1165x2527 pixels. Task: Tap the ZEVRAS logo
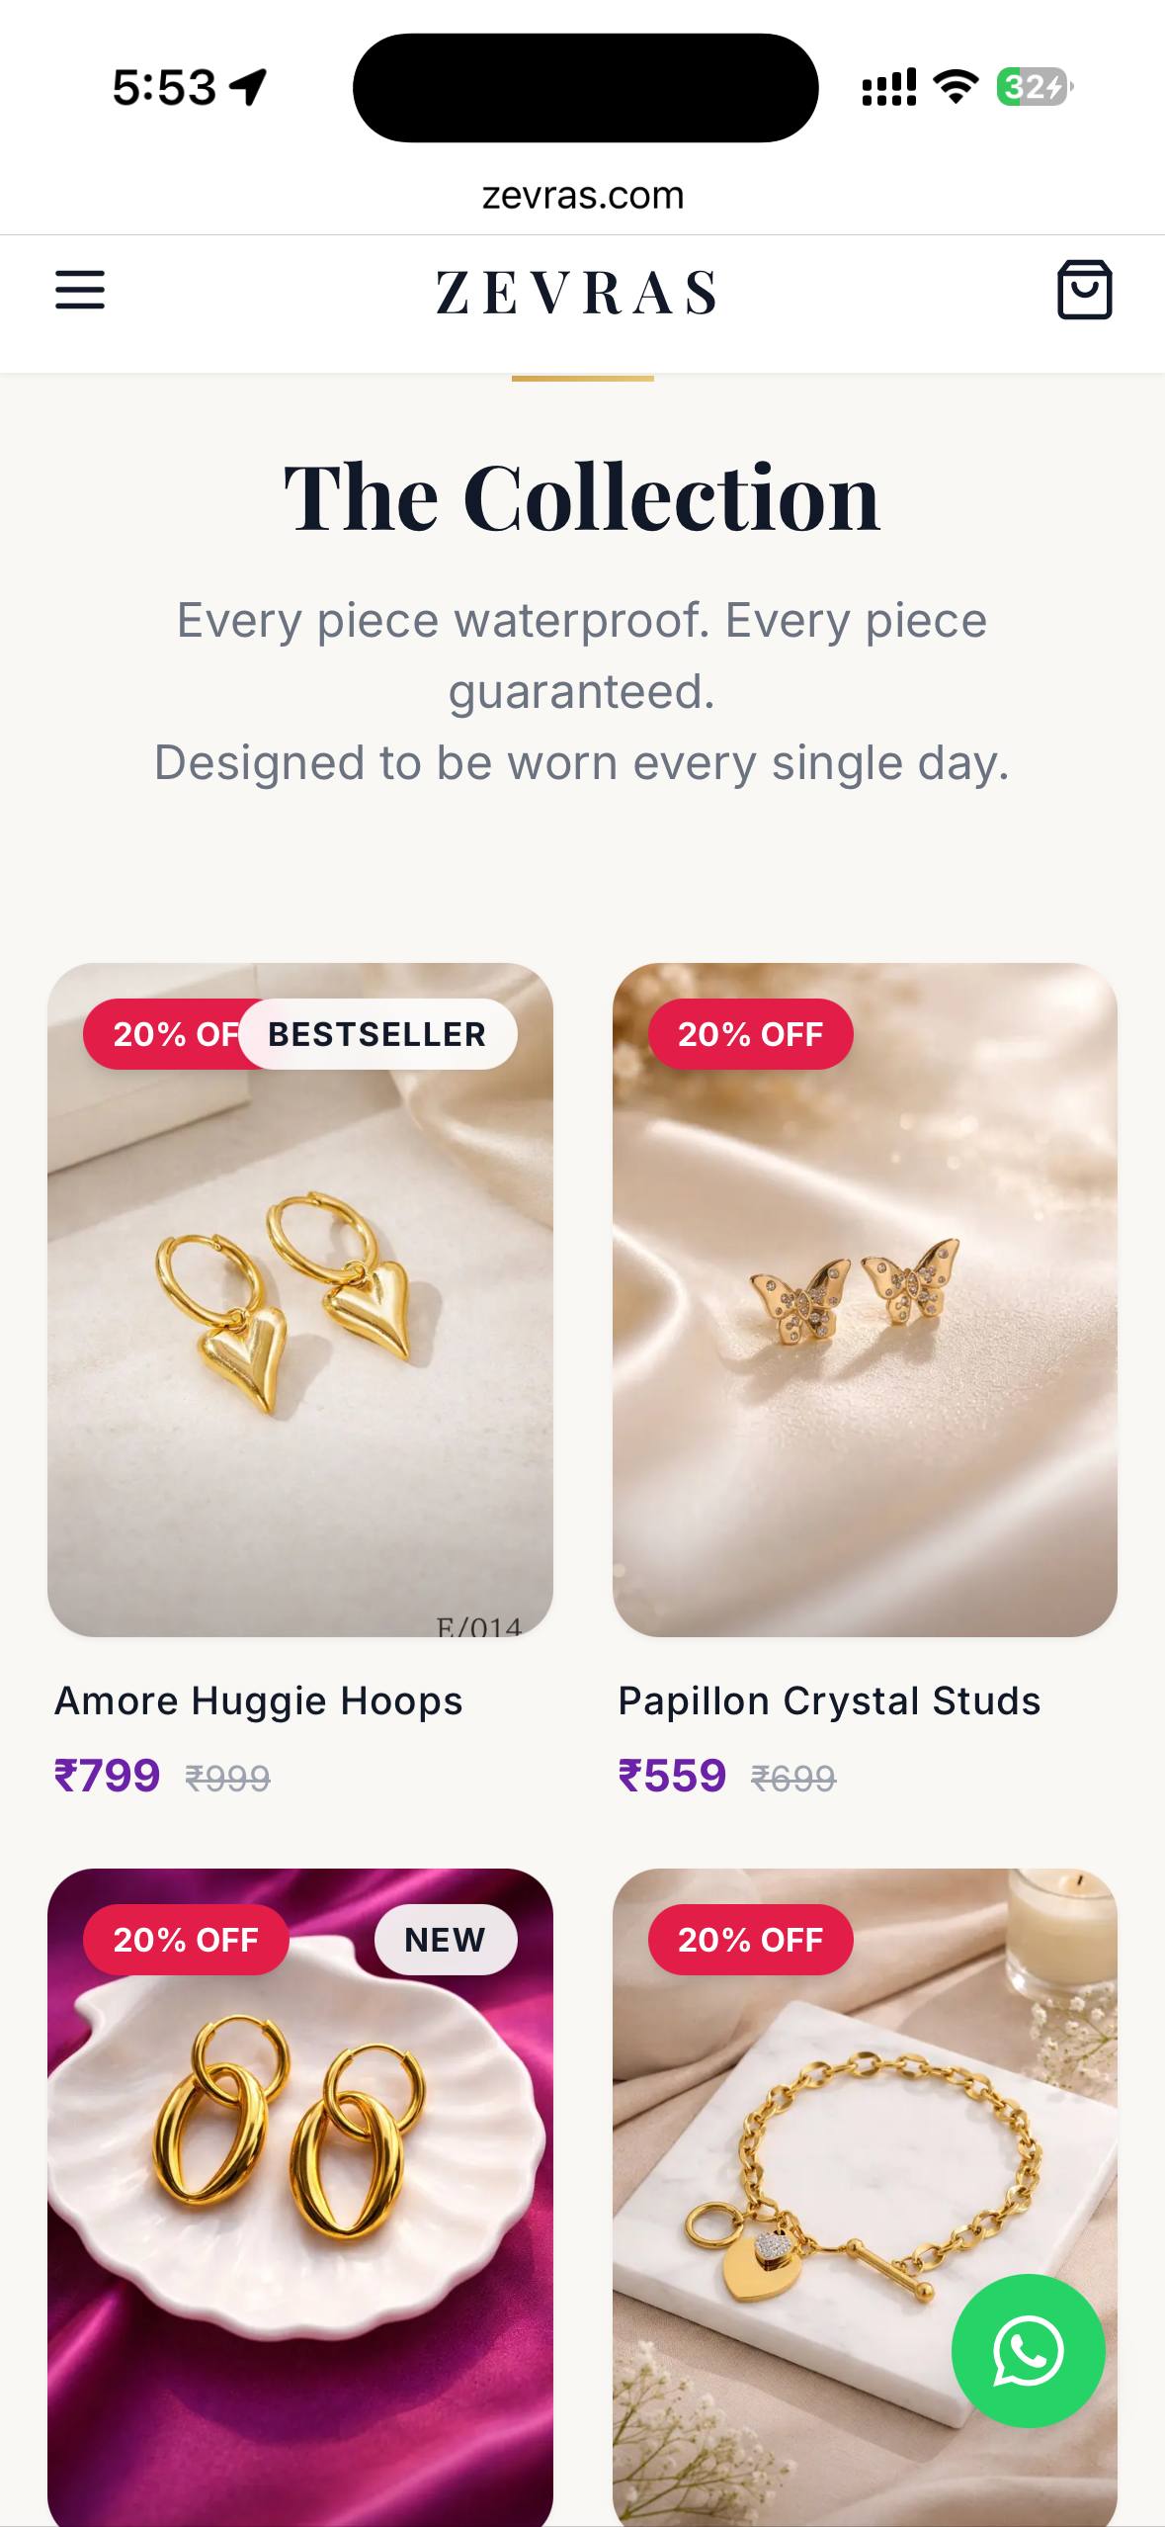(x=577, y=293)
